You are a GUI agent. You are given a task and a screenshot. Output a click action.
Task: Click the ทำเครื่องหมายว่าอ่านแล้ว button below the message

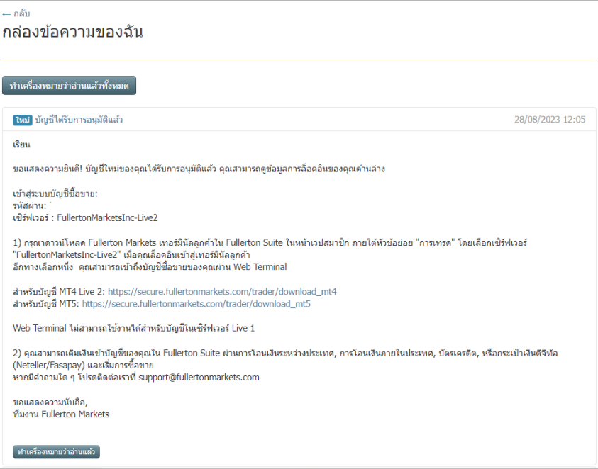56,452
